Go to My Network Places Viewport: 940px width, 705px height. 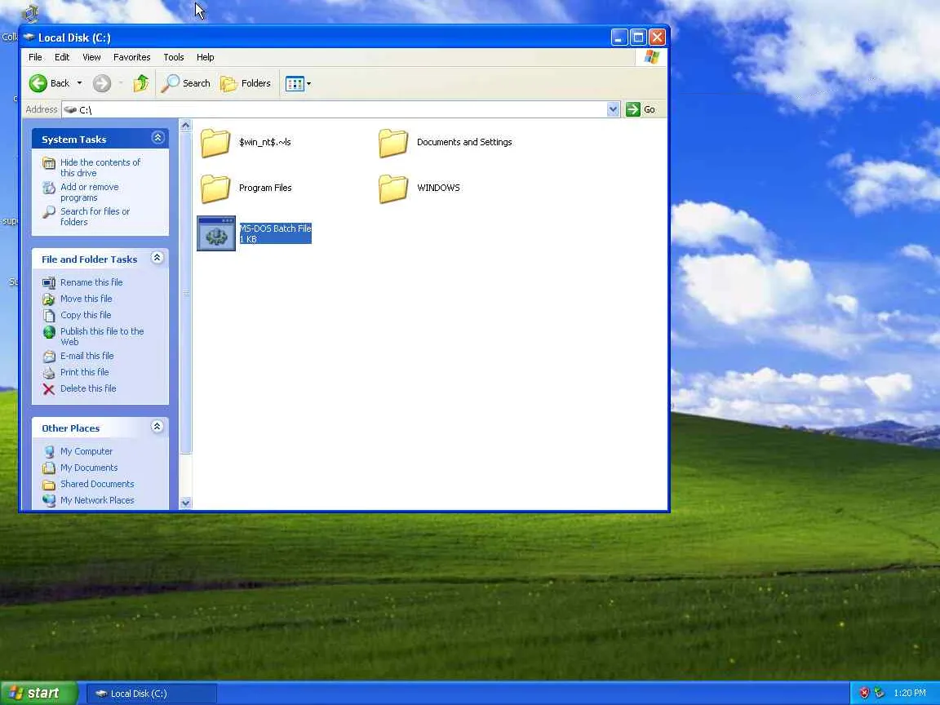tap(97, 500)
